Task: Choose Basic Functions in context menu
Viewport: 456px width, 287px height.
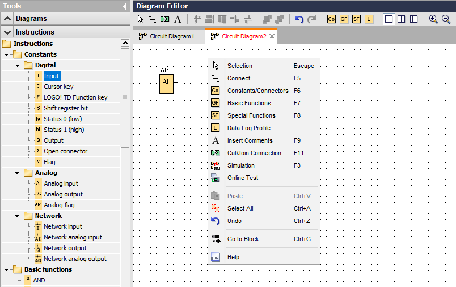Action: click(264, 103)
